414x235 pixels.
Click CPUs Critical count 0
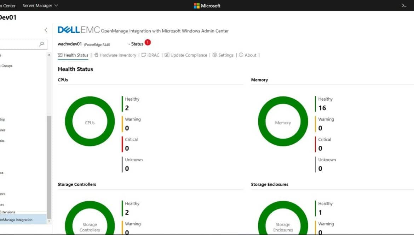click(127, 148)
